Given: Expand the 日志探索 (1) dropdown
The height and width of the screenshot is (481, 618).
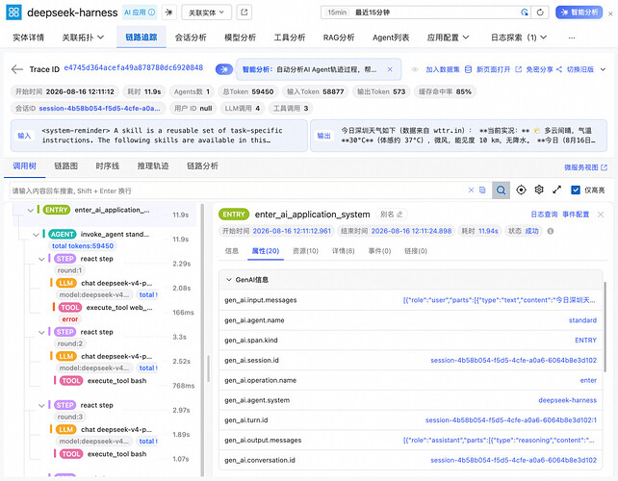Looking at the screenshot, I should (519, 38).
